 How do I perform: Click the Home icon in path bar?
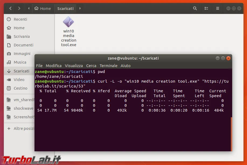(x=36, y=8)
